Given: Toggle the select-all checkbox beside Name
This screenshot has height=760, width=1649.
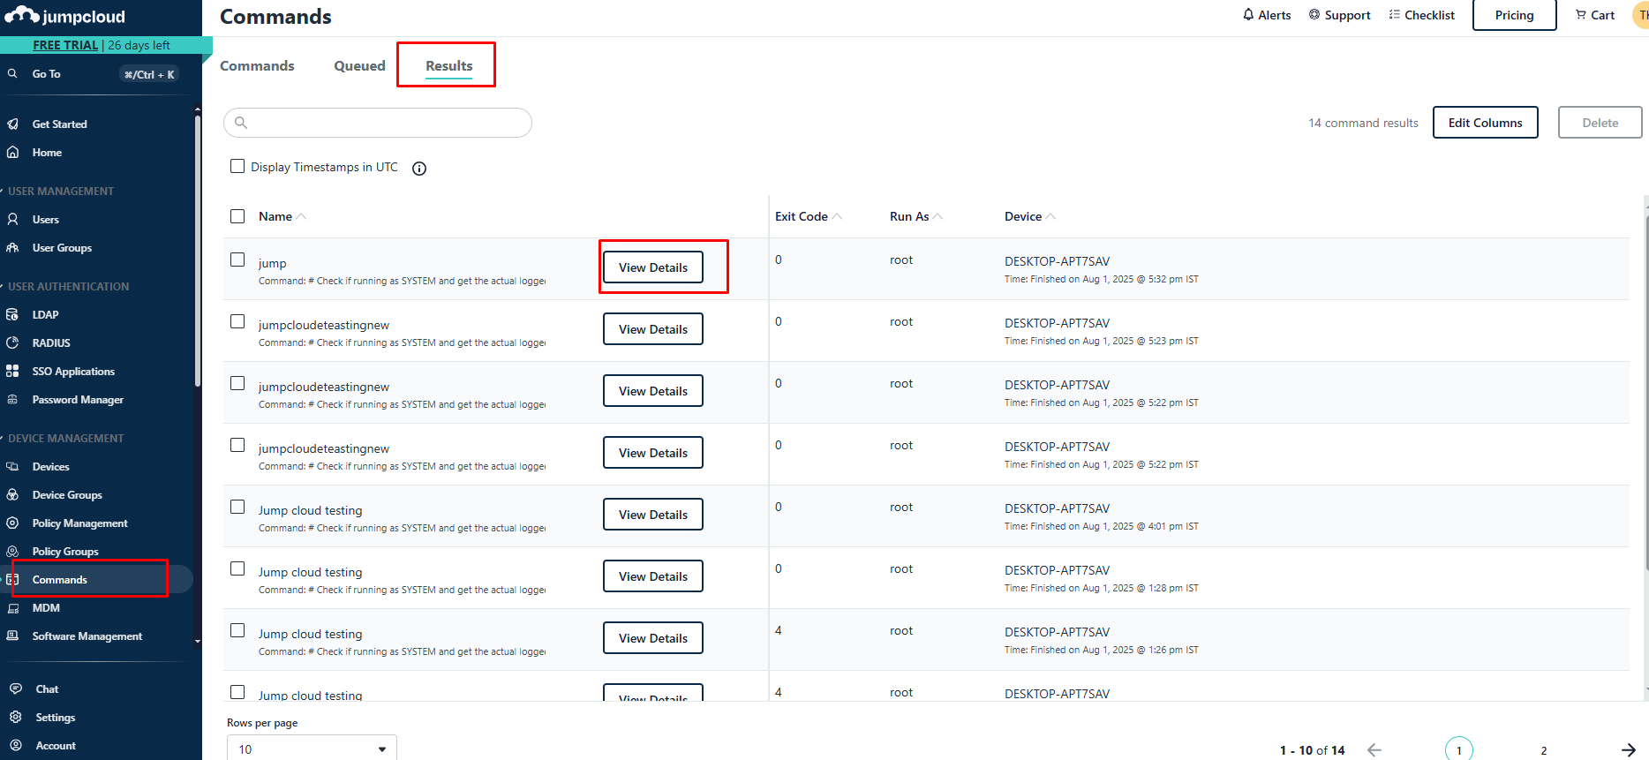Looking at the screenshot, I should pos(237,216).
